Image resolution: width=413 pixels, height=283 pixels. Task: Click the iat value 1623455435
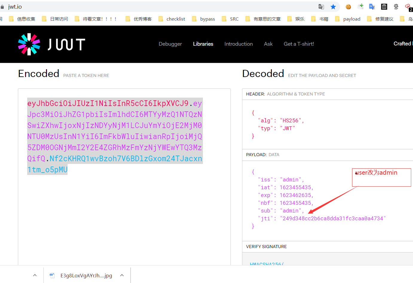[x=295, y=187]
